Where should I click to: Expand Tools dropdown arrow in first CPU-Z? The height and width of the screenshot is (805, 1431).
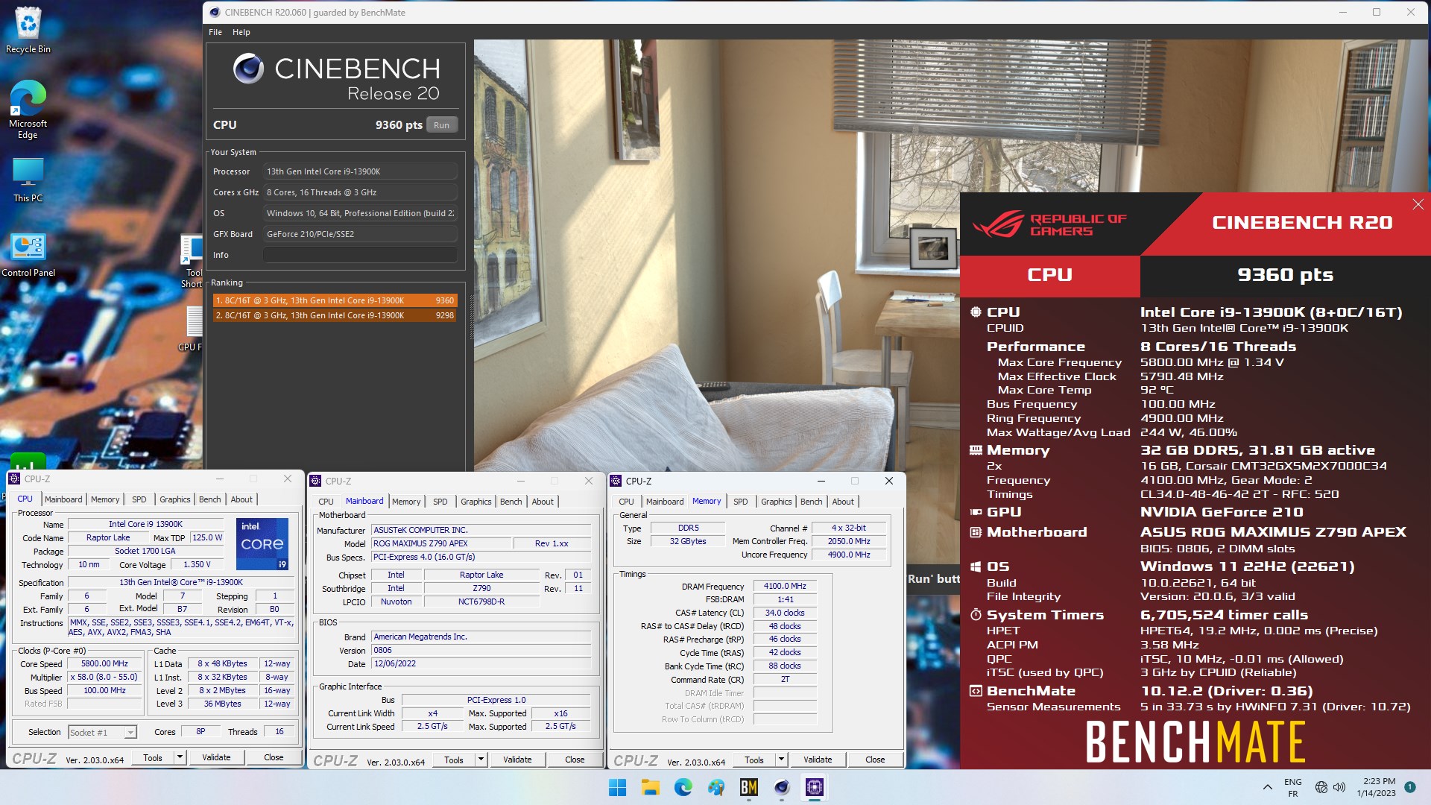180,757
